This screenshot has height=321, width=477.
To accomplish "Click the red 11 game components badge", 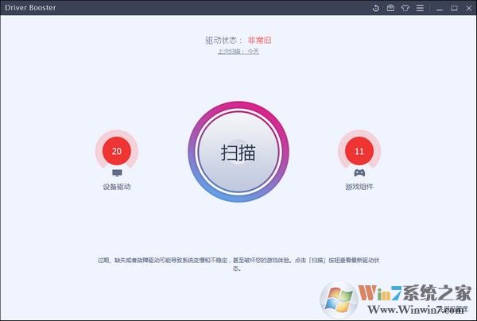I will tap(359, 151).
